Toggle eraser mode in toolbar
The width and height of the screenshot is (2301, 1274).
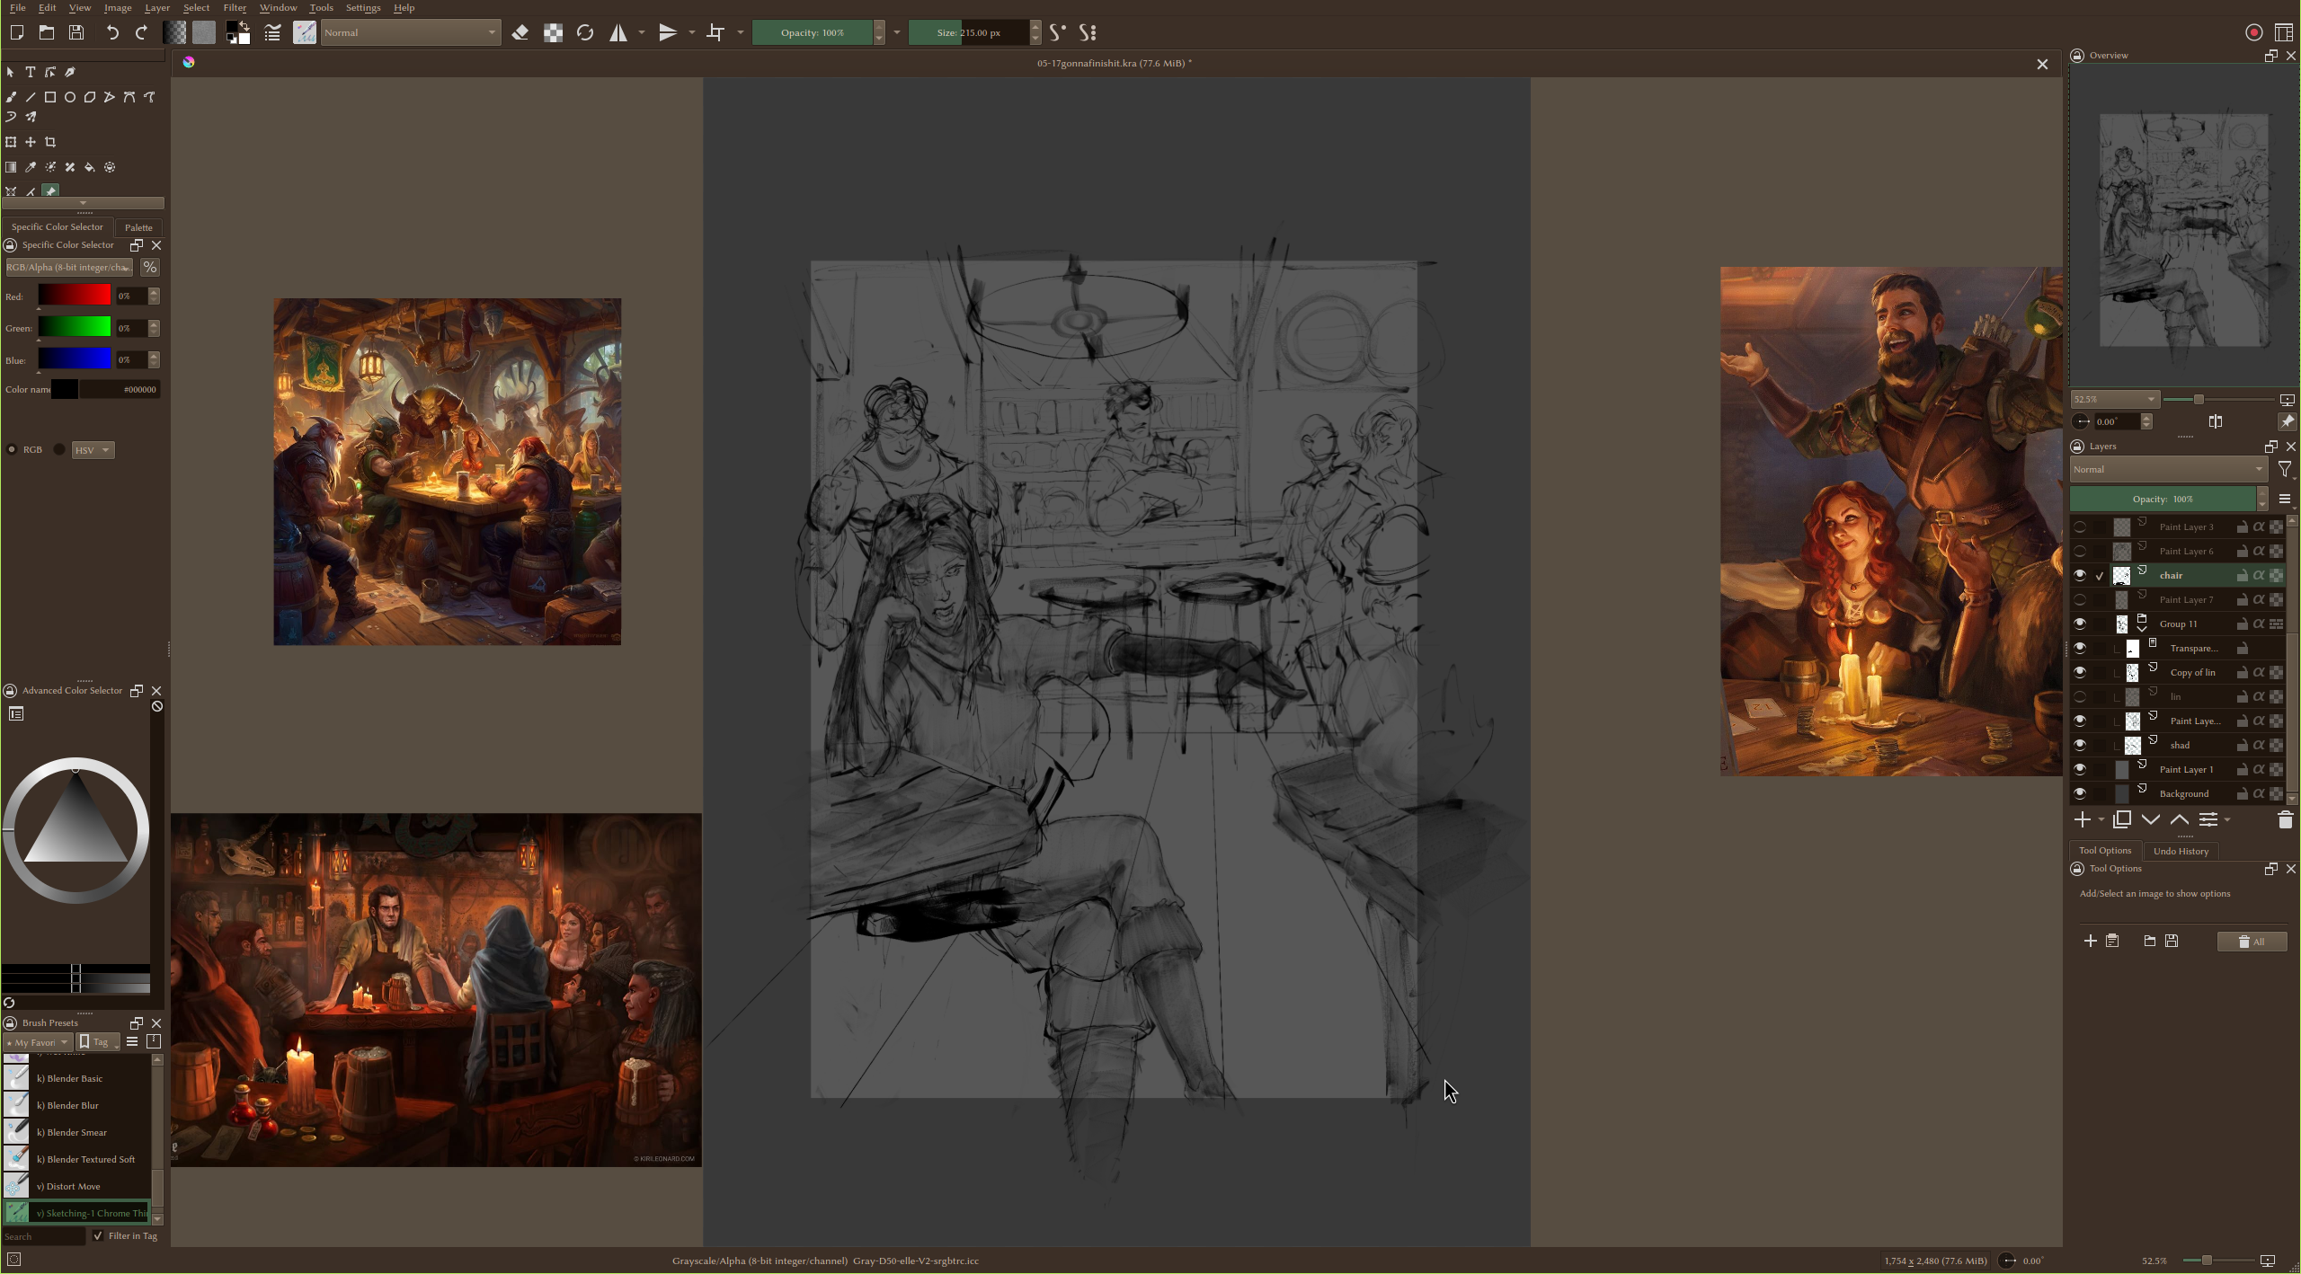point(520,32)
